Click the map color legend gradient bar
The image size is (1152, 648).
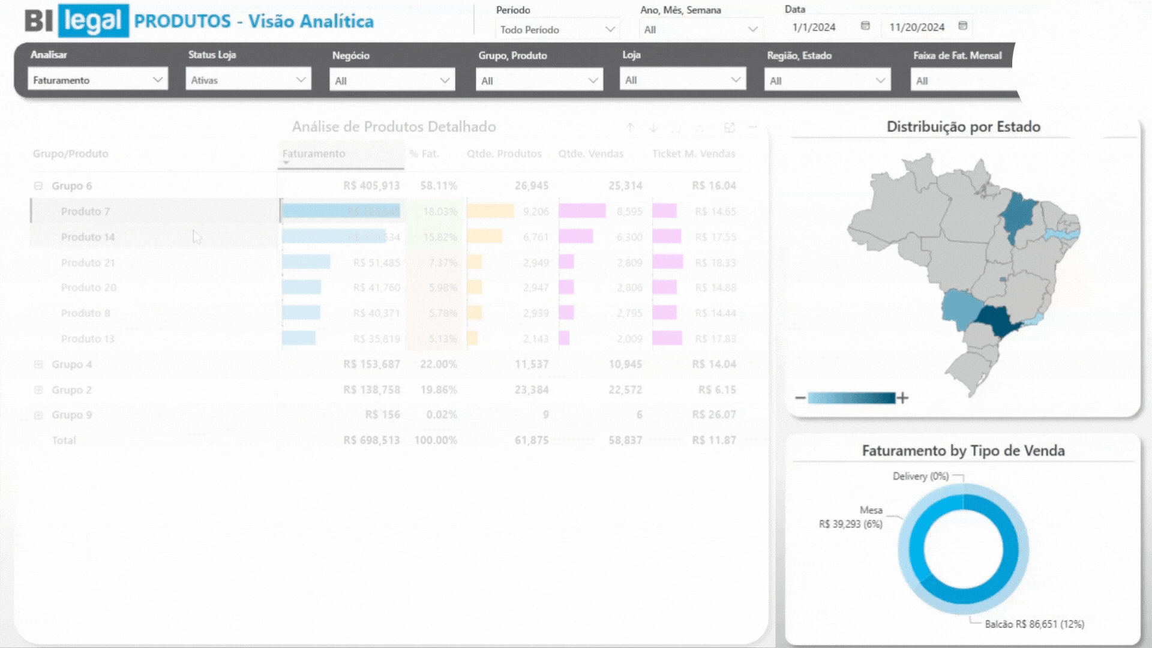tap(851, 398)
